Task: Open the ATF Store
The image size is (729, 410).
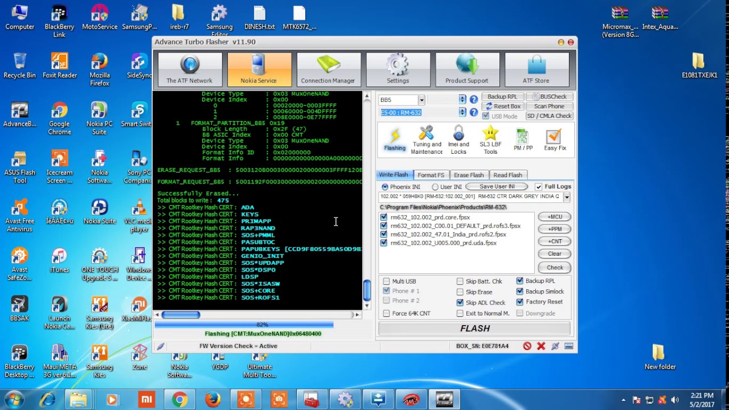Action: tap(537, 69)
